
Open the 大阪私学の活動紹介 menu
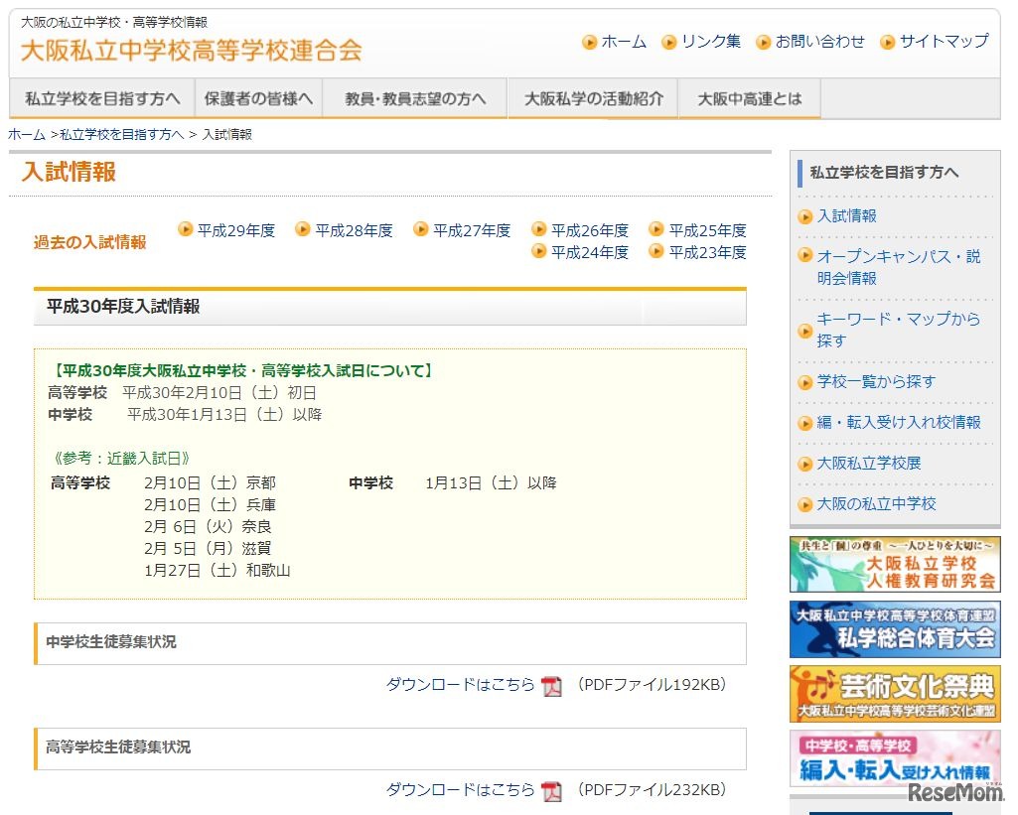click(592, 98)
